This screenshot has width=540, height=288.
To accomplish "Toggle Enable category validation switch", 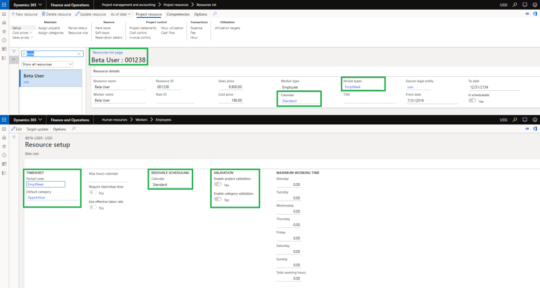I will point(218,199).
